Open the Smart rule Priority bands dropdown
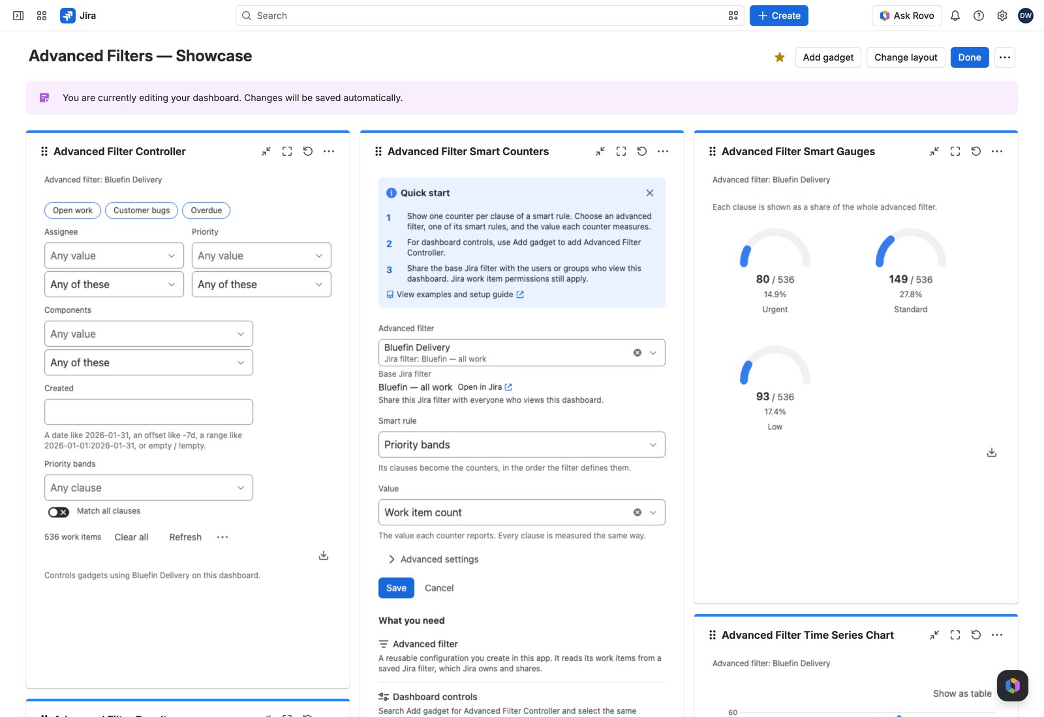1044x717 pixels. pyautogui.click(x=522, y=445)
